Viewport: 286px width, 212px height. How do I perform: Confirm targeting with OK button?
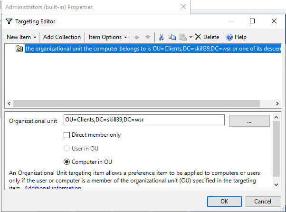tap(224, 202)
